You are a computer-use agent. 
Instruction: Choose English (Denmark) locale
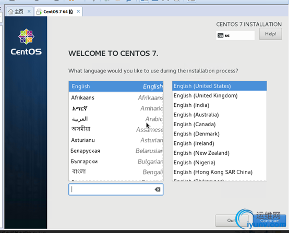tap(219, 134)
